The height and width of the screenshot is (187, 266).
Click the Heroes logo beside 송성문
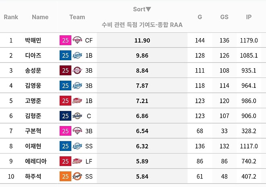[77, 71]
